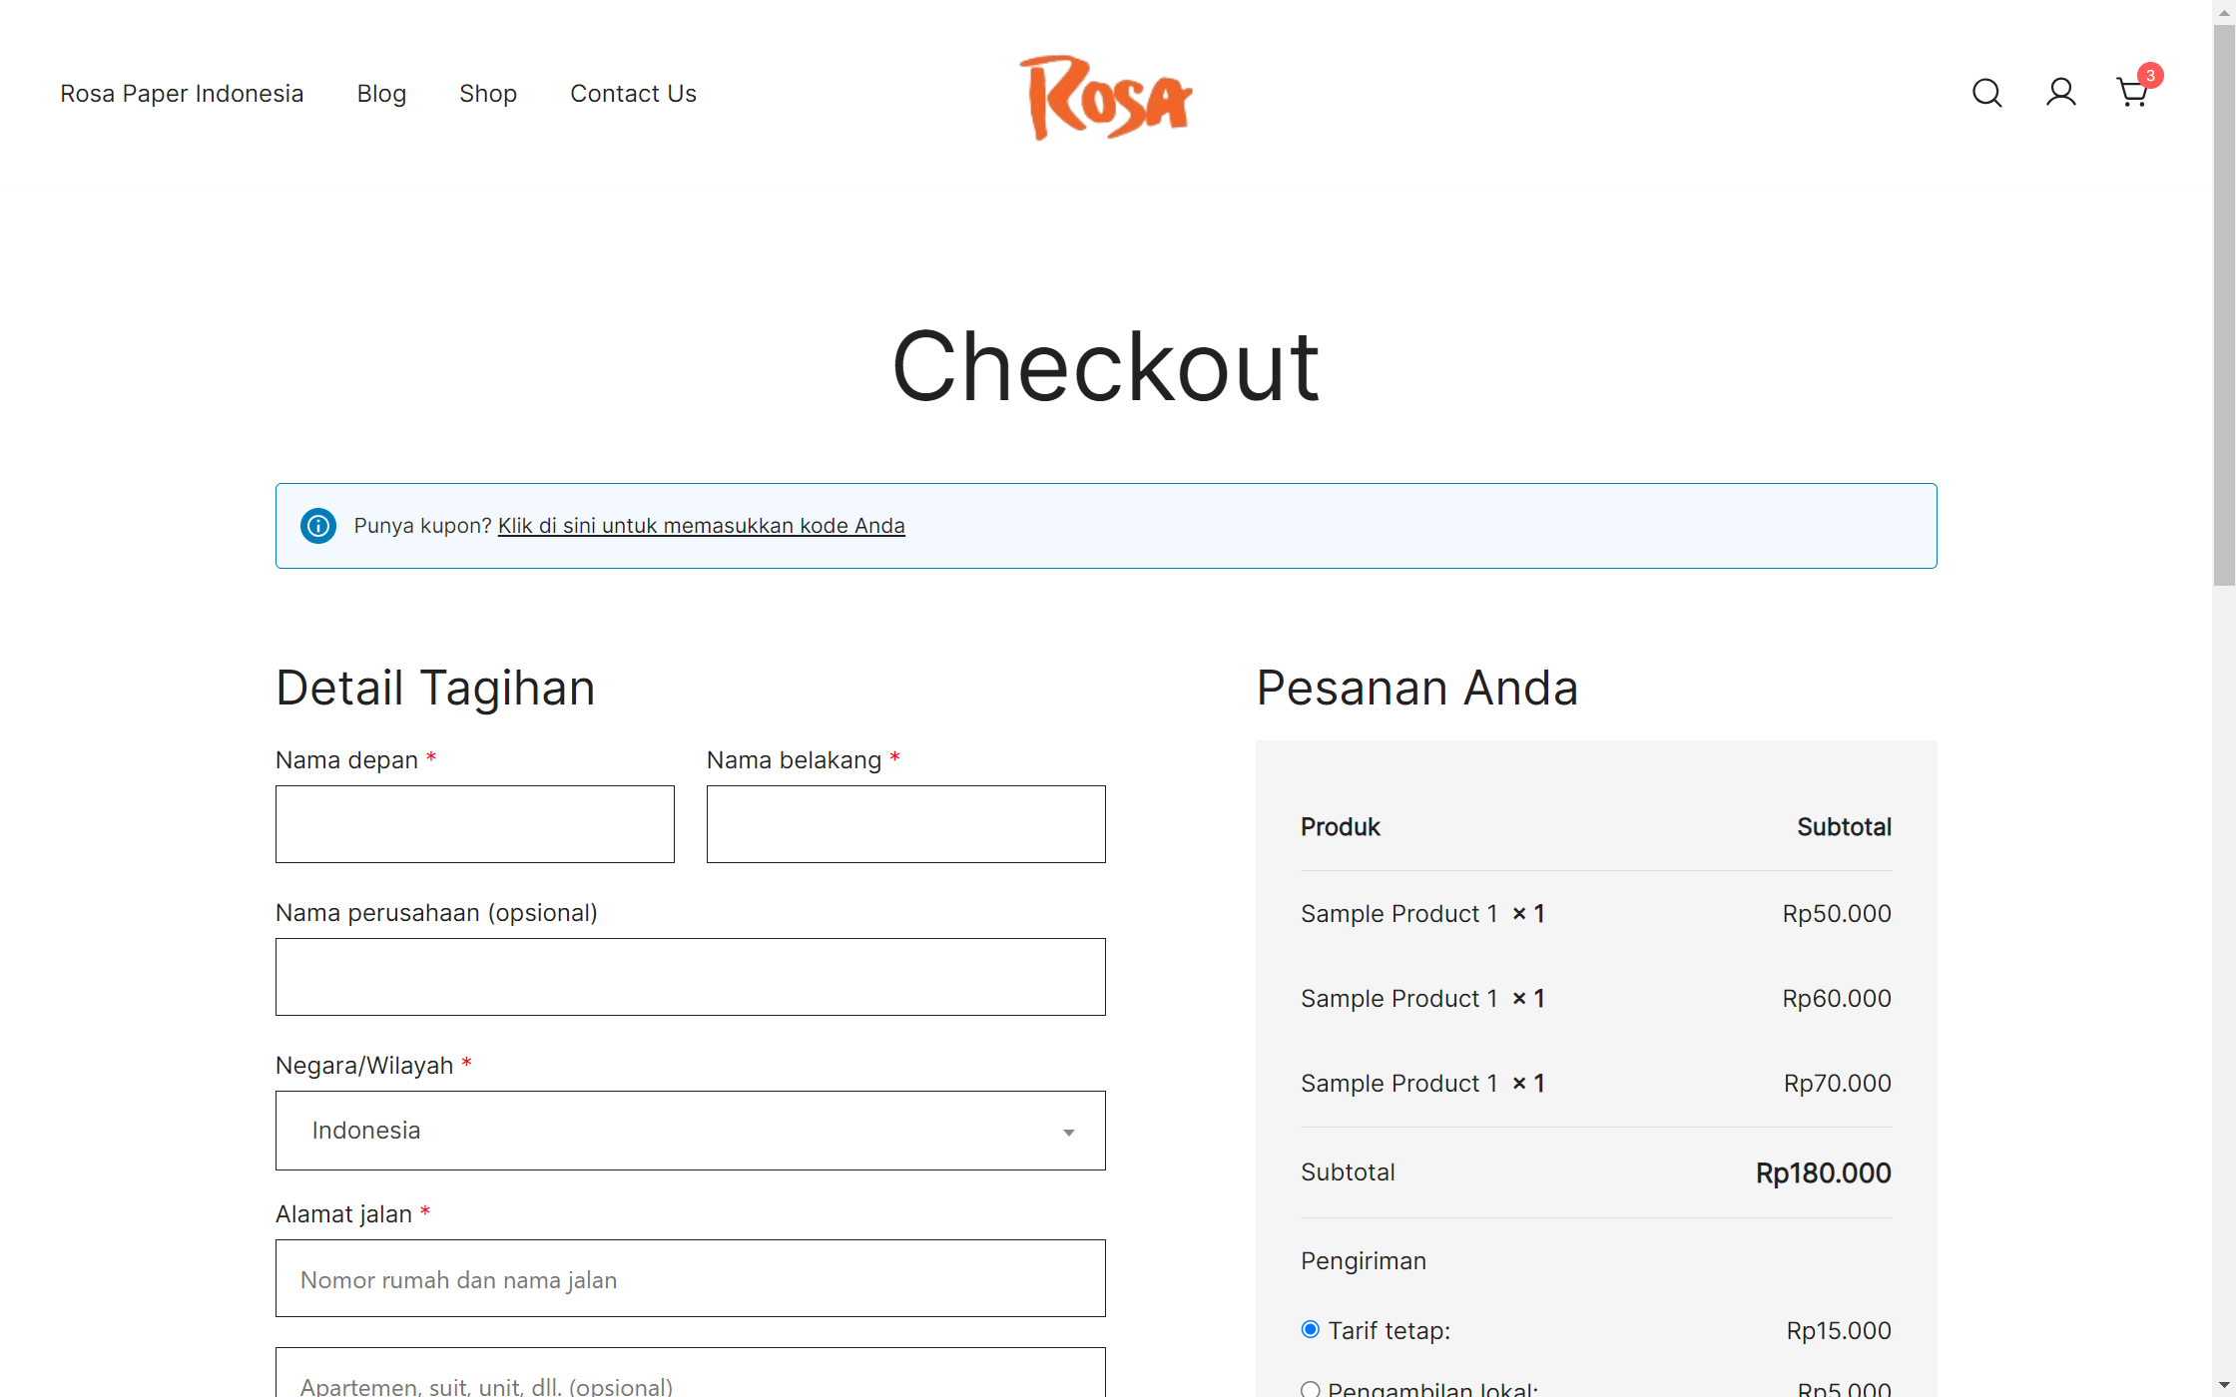The image size is (2236, 1397).
Task: Click the link to enter coupon code
Action: click(x=701, y=526)
